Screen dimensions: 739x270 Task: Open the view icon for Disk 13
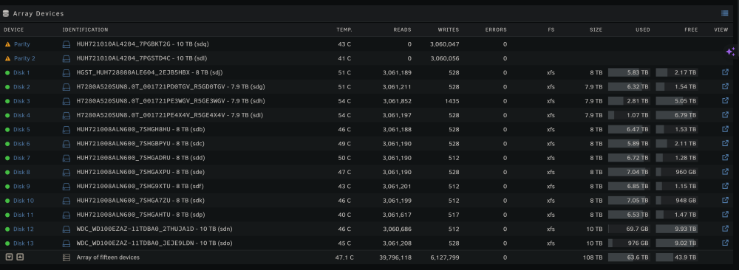(725, 243)
